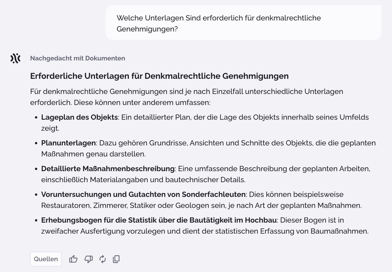The width and height of the screenshot is (392, 272).
Task: Click the assistant logo icon
Action: point(15,58)
